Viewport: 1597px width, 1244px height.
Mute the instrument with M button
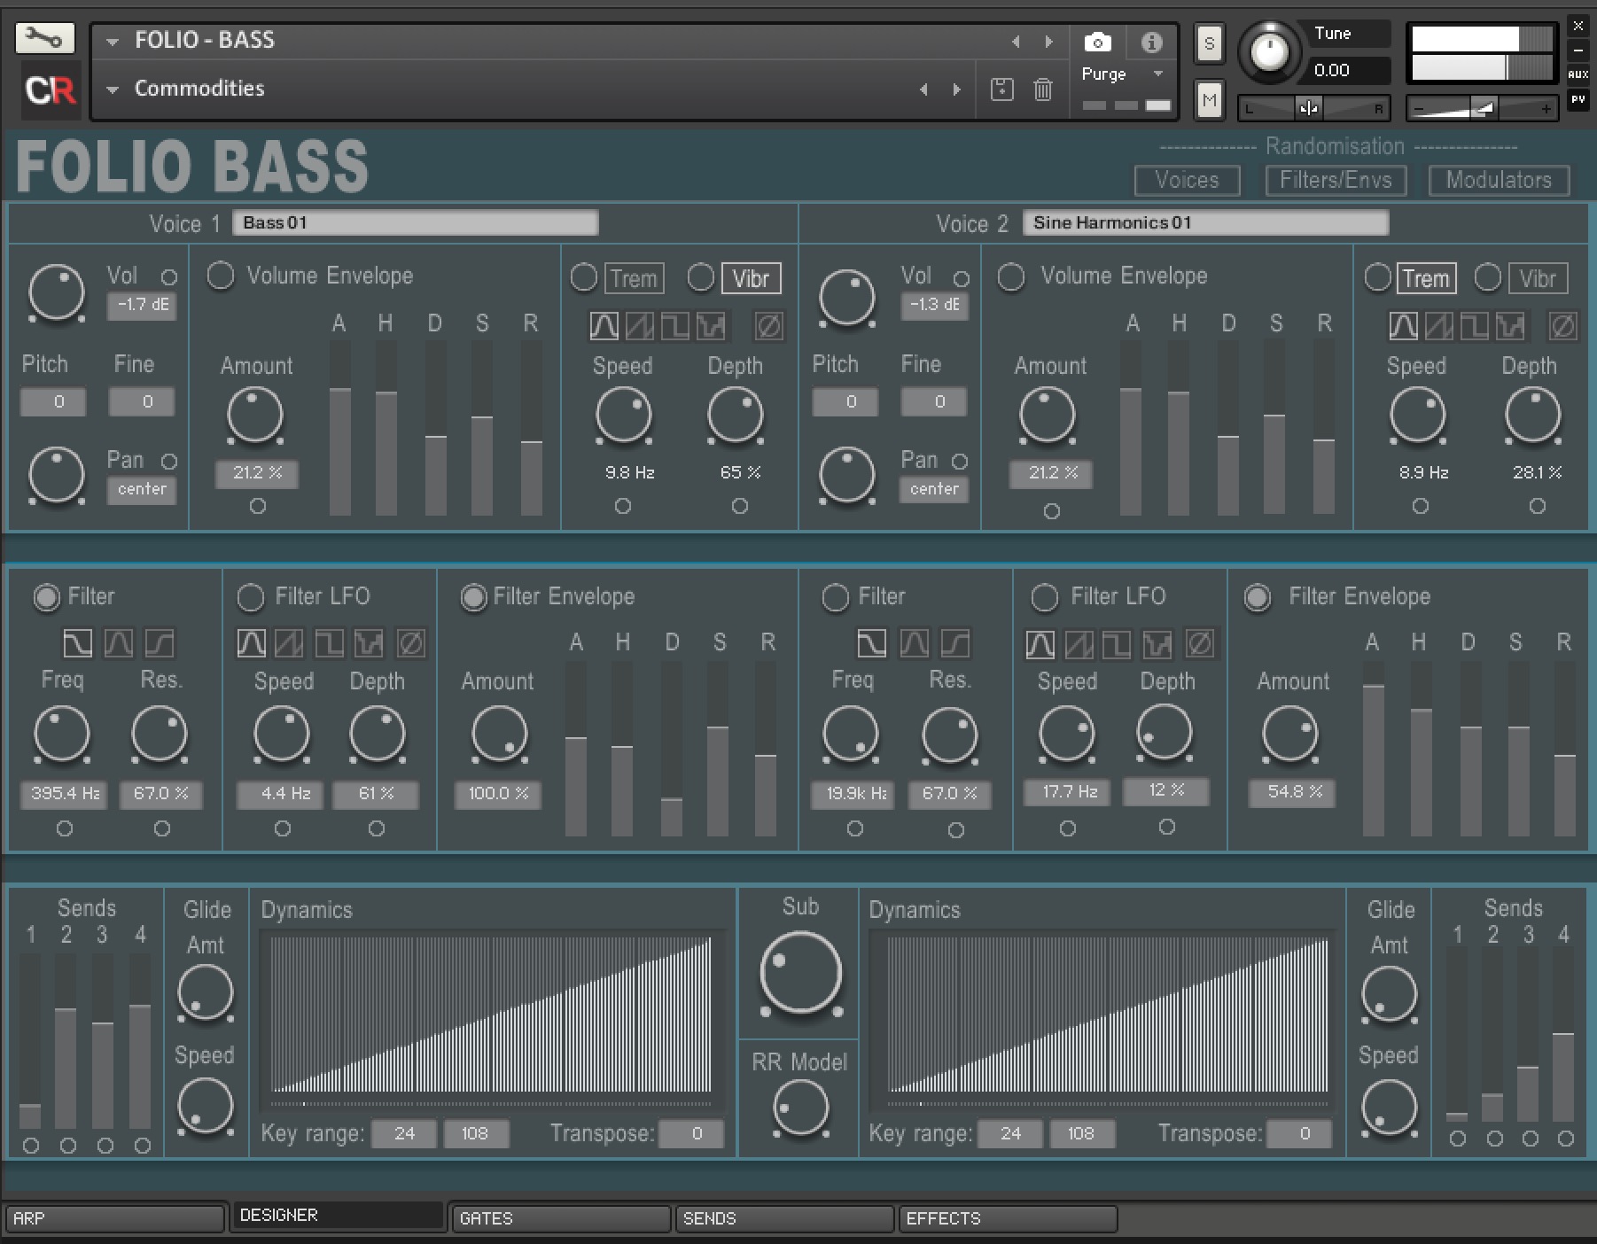[1209, 100]
